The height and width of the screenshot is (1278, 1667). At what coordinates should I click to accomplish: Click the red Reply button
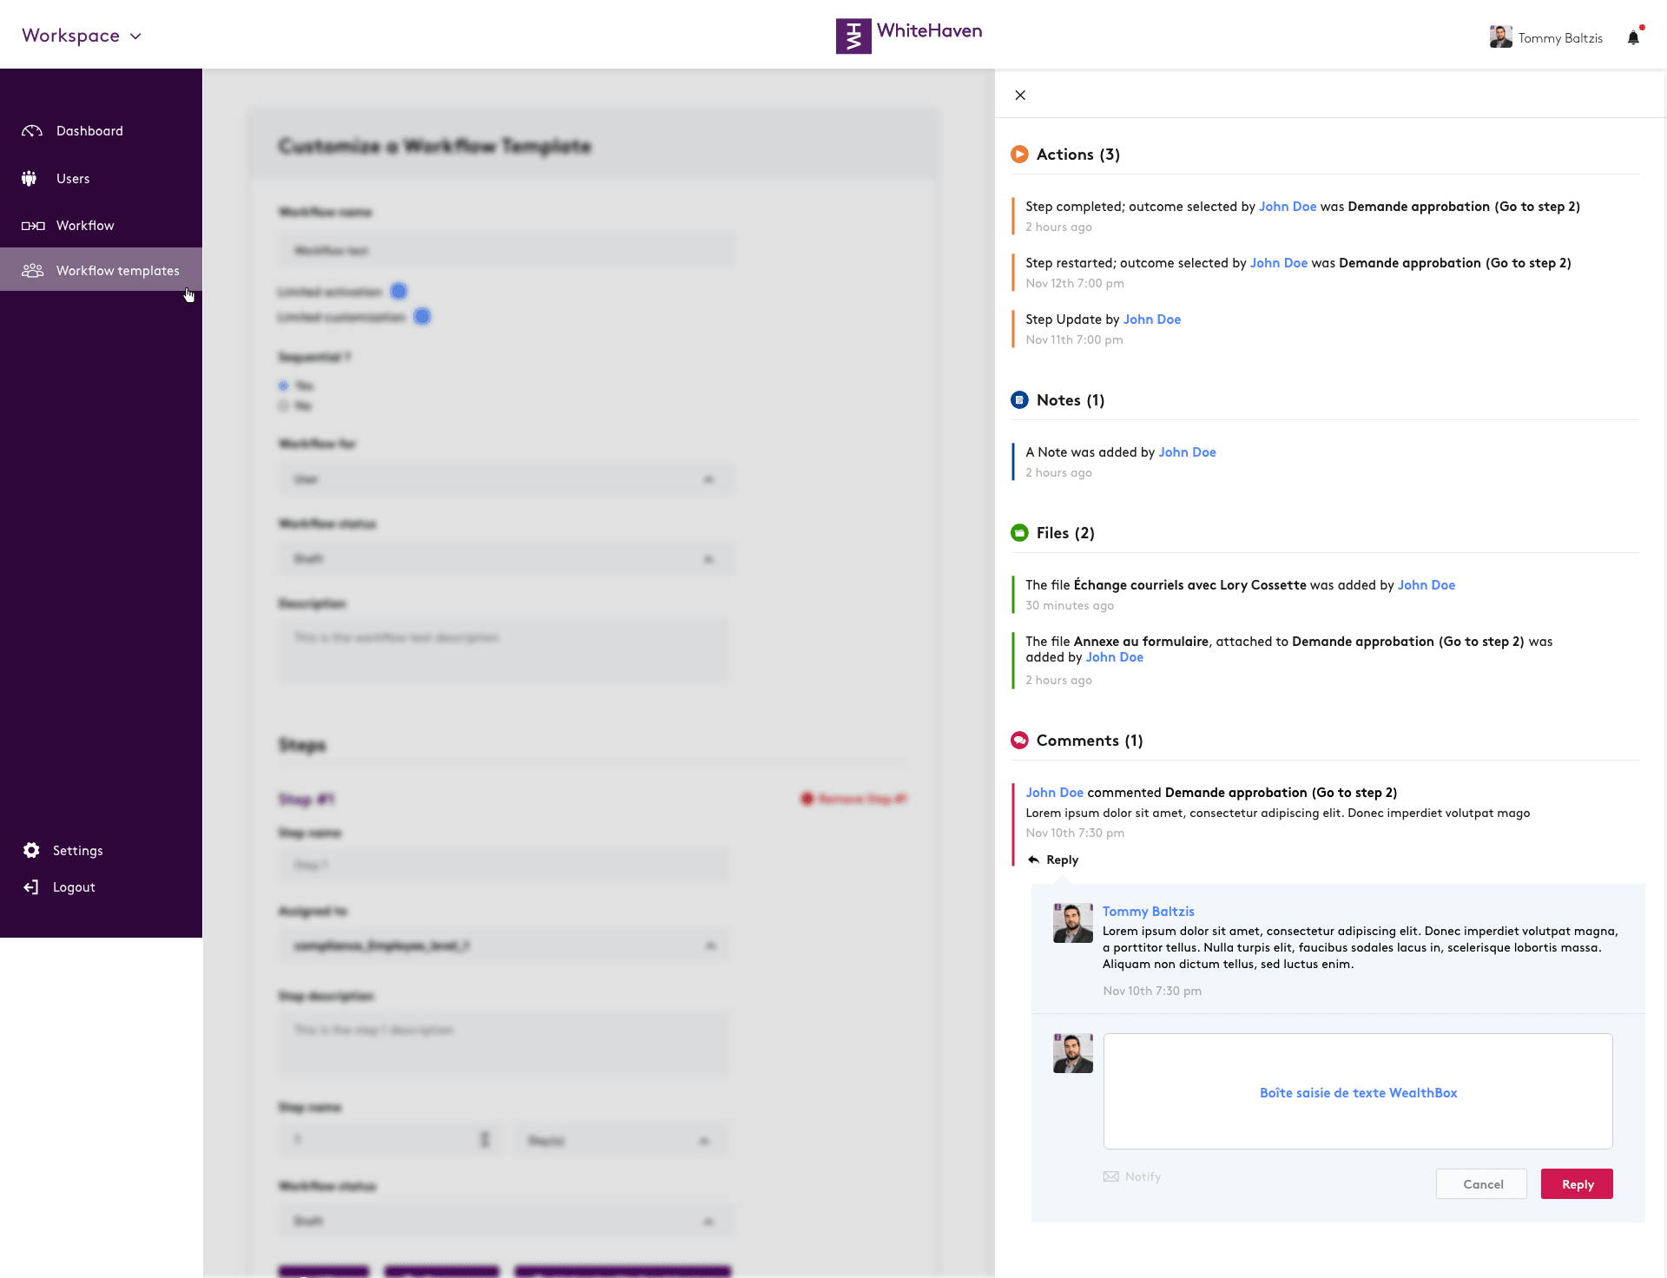coord(1577,1184)
